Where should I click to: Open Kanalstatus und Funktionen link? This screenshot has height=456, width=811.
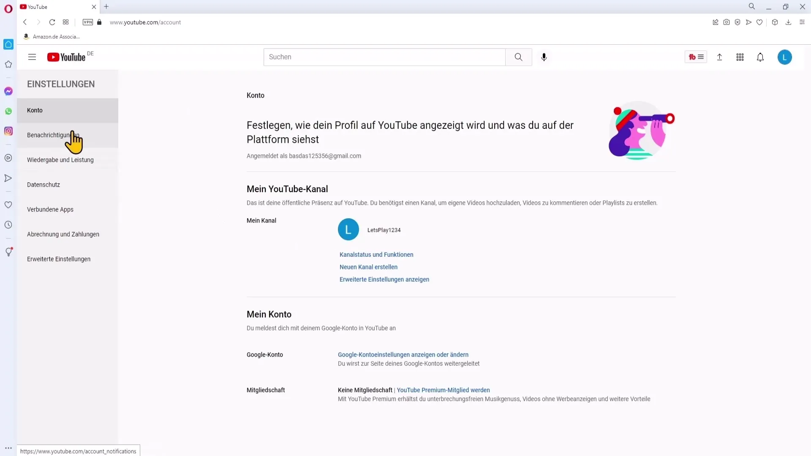pos(376,255)
